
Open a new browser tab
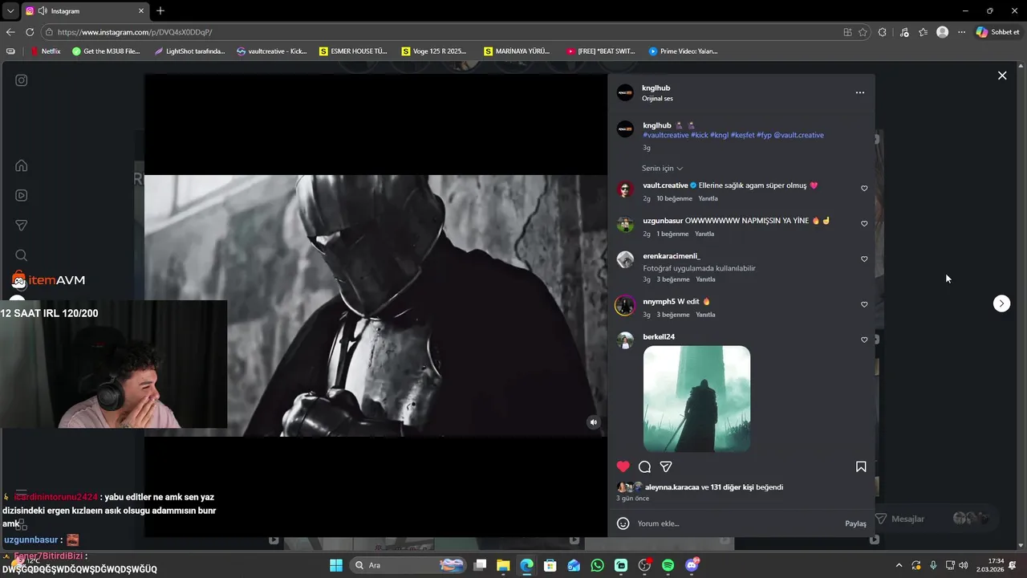[160, 11]
